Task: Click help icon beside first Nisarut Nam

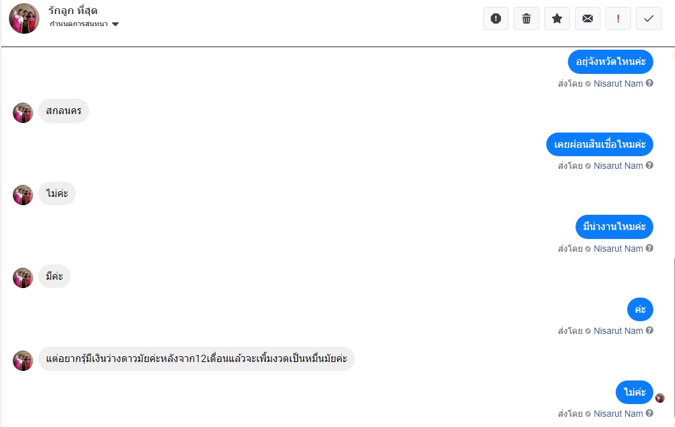Action: (x=650, y=83)
